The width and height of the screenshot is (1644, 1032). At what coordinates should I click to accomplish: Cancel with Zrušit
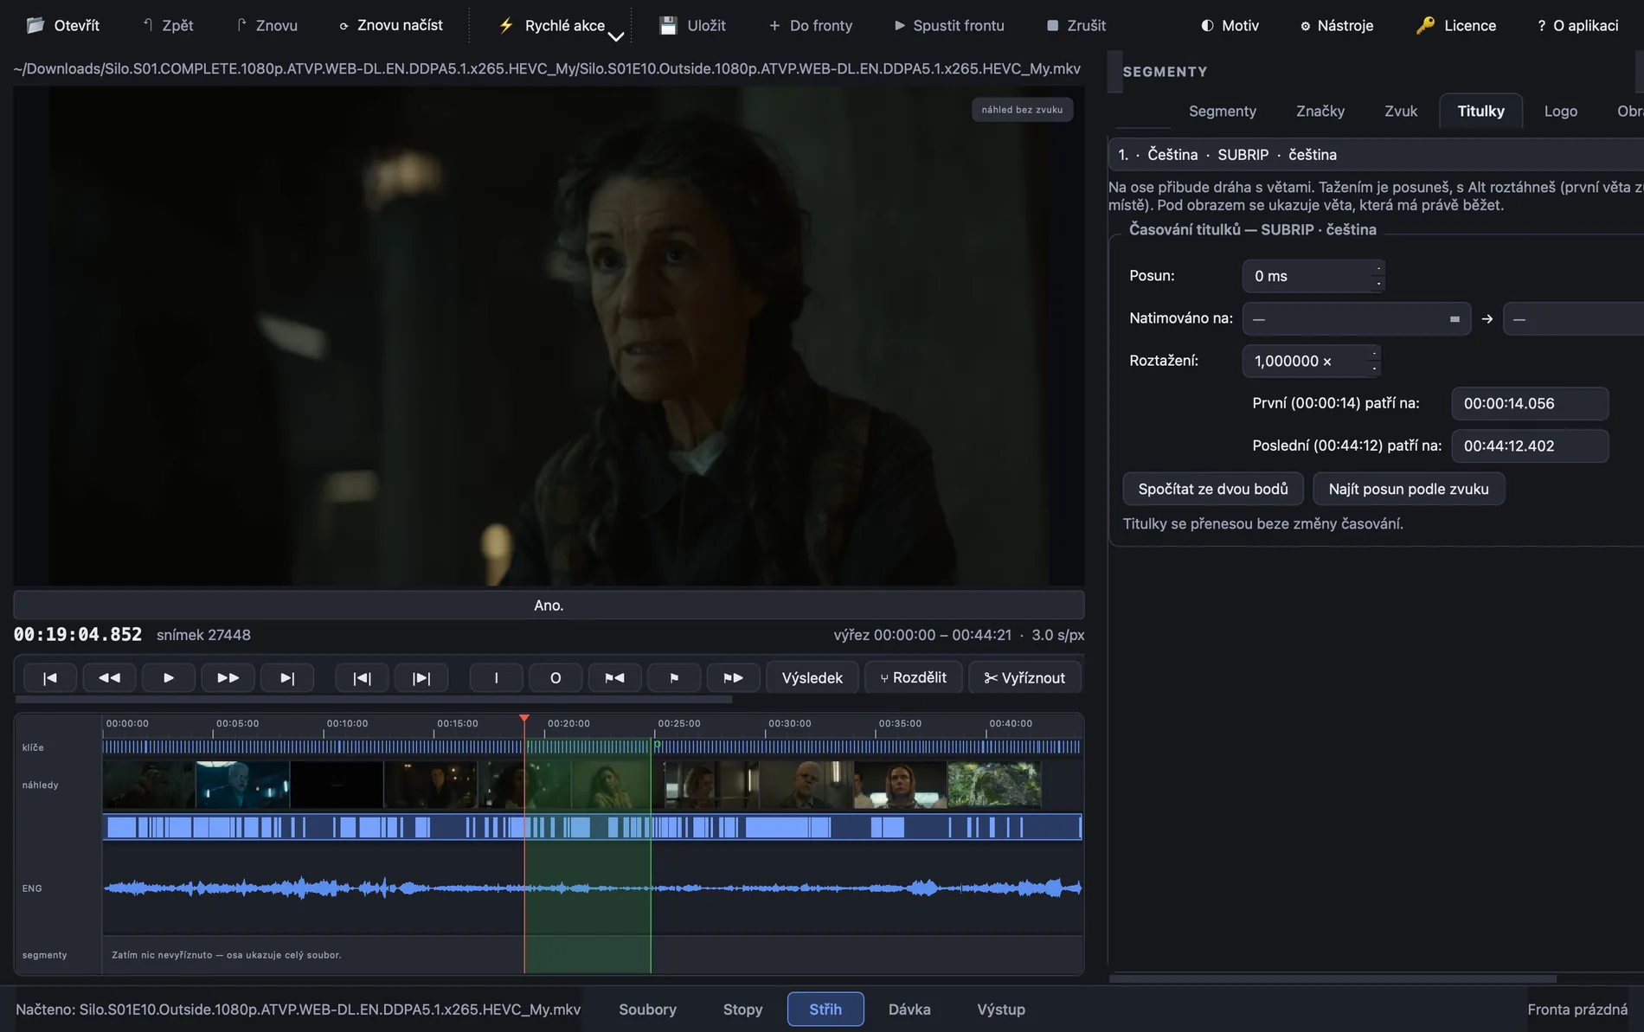point(1076,25)
